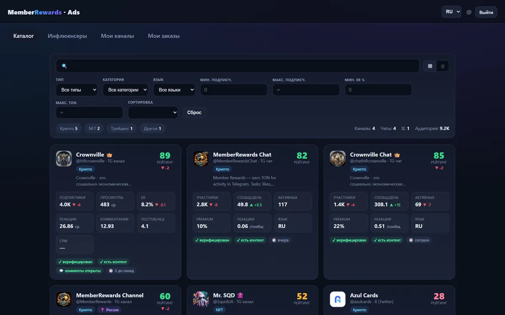Open Crownville channel title
The width and height of the screenshot is (505, 315).
click(90, 155)
